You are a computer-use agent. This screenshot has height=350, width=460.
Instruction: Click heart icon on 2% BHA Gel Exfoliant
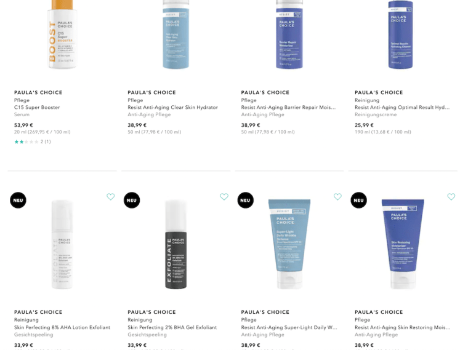tap(224, 197)
